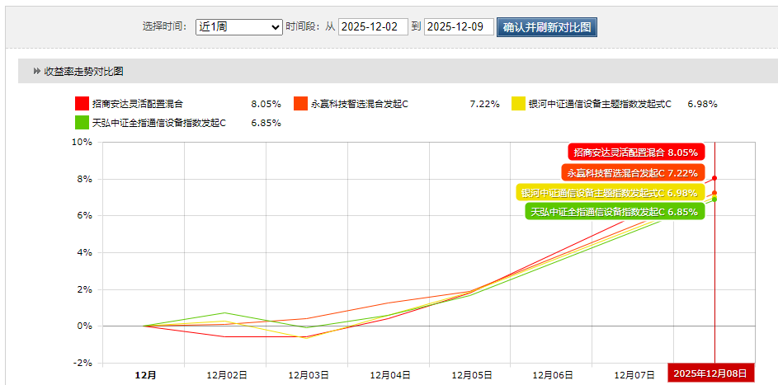
Task: Click the green tooltip 天弘中证全指通信设备指数发起C 6.85%
Action: 615,212
